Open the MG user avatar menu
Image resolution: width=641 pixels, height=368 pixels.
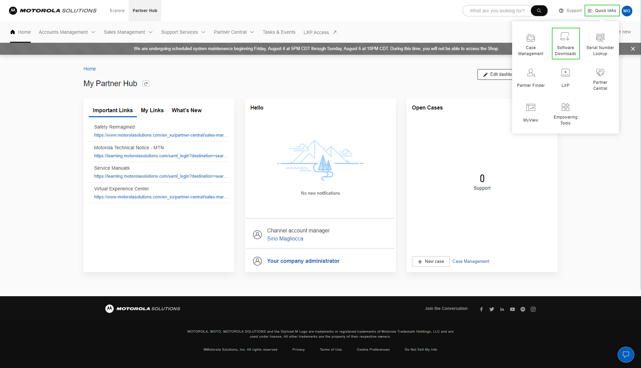(627, 11)
